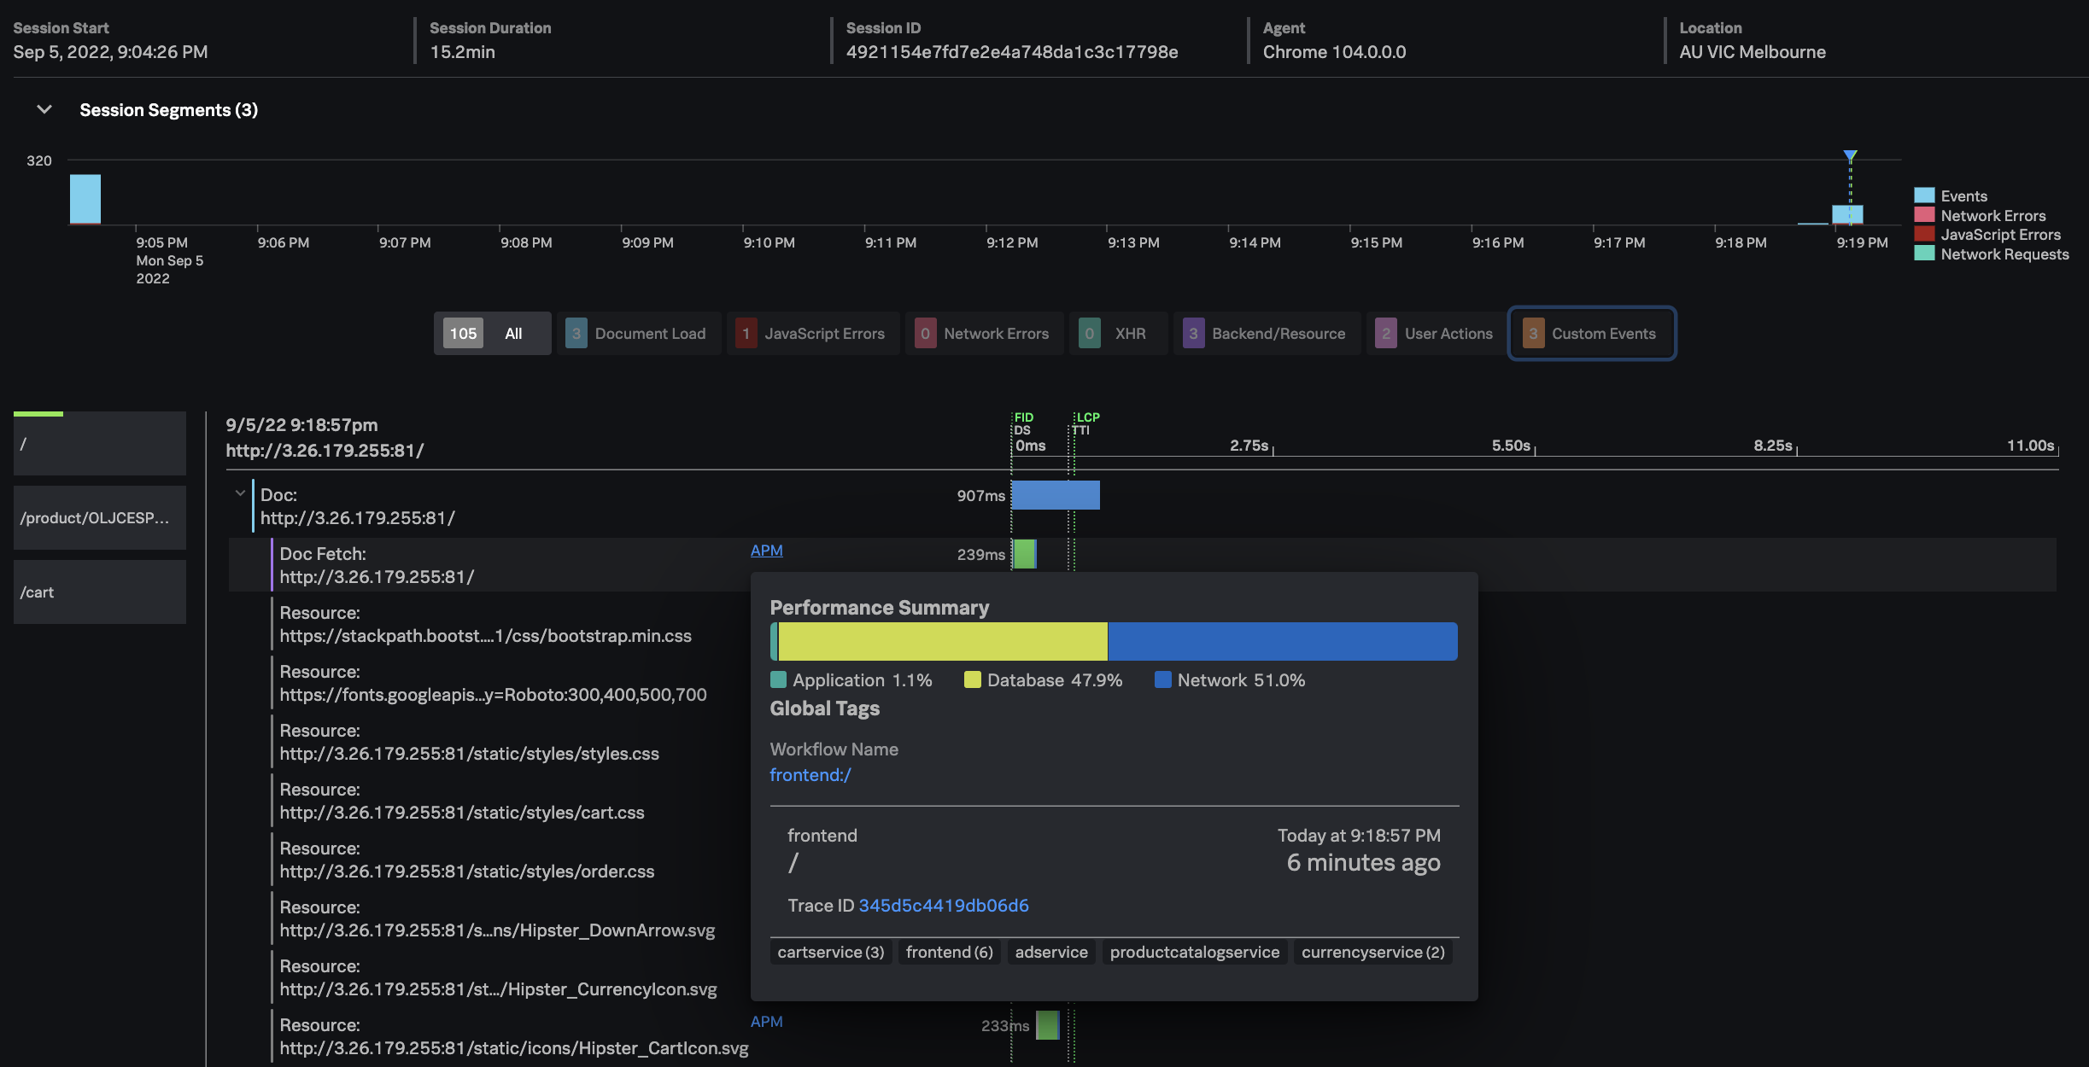Collapse the Session Segments section

coord(42,109)
